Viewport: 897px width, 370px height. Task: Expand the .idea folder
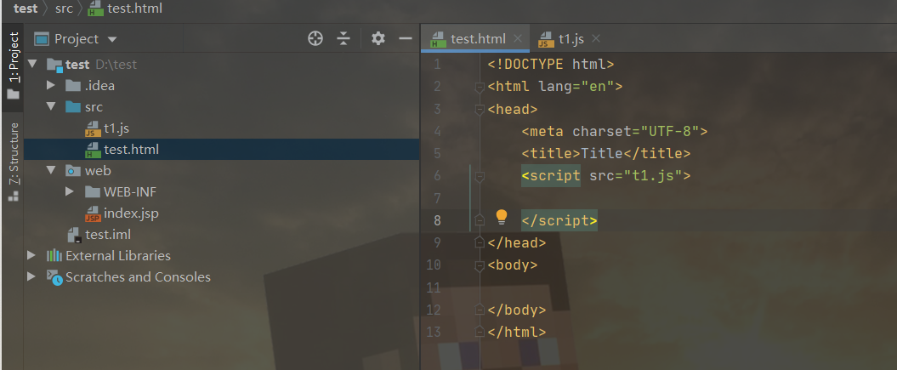[x=51, y=85]
